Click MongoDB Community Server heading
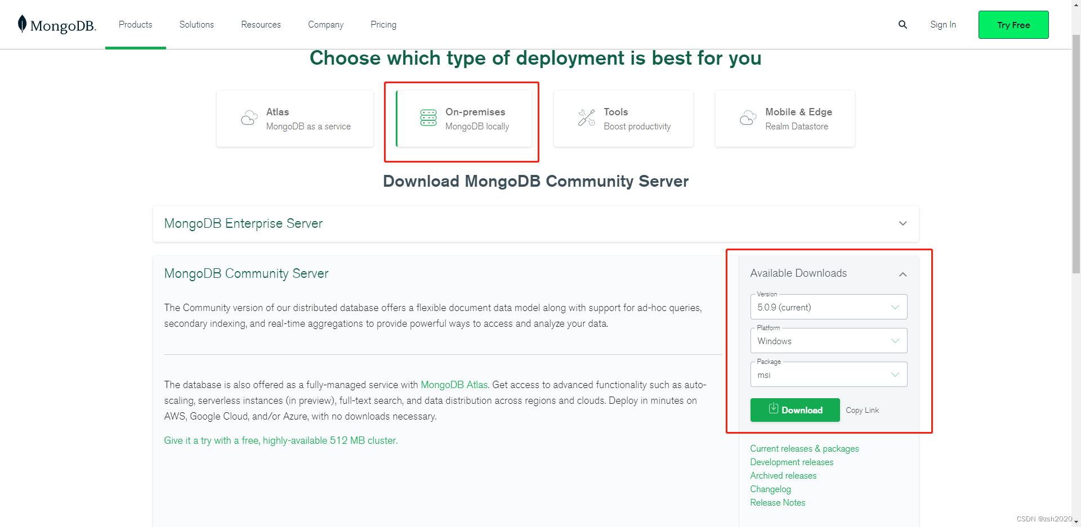 point(246,273)
